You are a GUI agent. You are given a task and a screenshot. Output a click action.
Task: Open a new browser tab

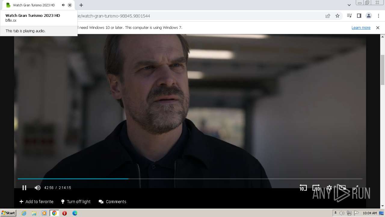tap(81, 5)
